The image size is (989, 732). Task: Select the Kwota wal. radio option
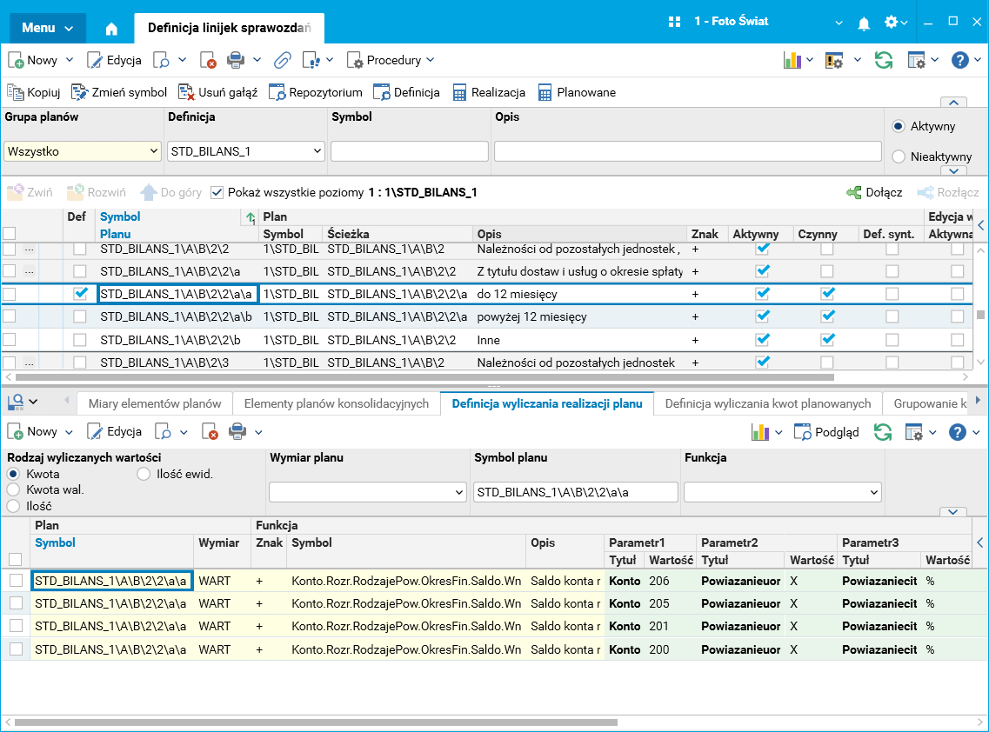coord(13,489)
